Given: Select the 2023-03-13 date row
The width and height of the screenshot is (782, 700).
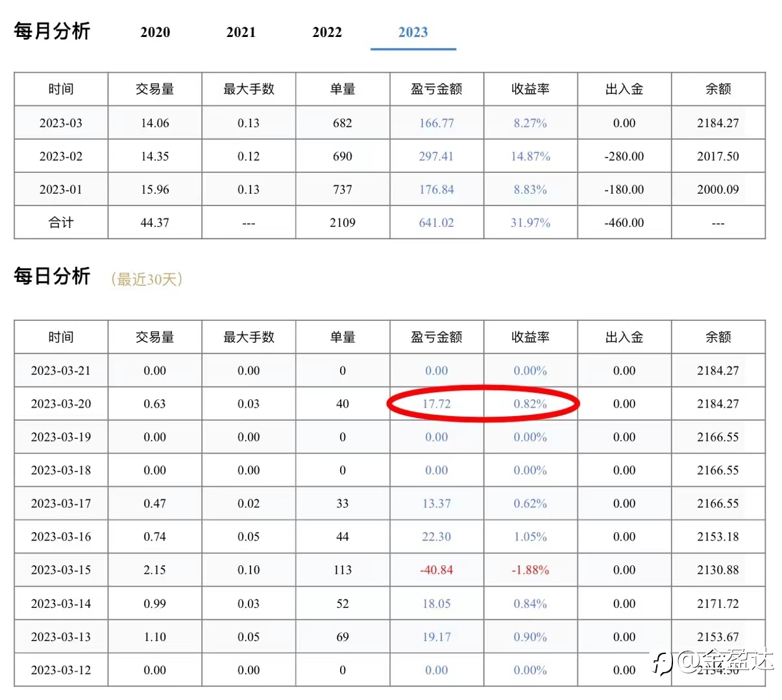Looking at the screenshot, I should click(x=61, y=637).
